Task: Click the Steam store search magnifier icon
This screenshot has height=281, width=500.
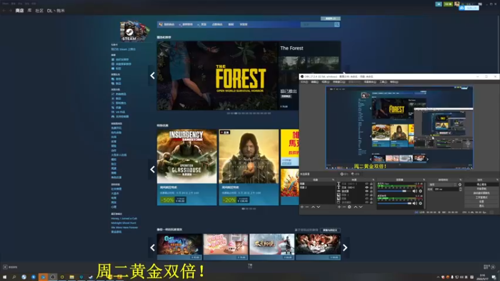Action: 337,24
